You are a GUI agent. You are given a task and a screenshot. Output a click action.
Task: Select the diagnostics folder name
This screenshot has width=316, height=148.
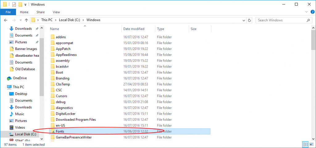[x=64, y=108]
